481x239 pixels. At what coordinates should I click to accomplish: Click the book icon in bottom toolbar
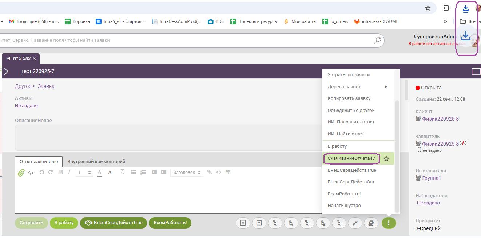[x=371, y=223]
